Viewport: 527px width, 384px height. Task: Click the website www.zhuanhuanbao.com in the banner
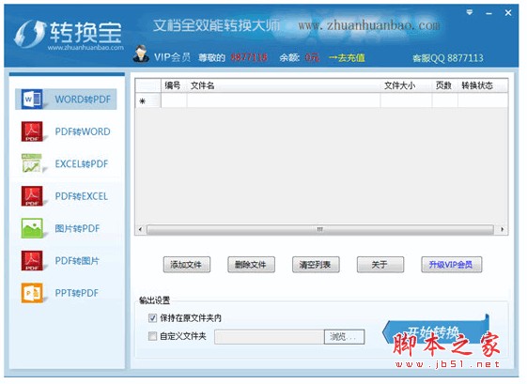369,25
